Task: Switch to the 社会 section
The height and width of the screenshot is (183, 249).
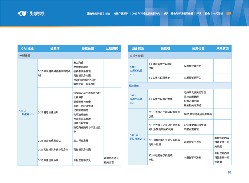Action: (x=207, y=14)
